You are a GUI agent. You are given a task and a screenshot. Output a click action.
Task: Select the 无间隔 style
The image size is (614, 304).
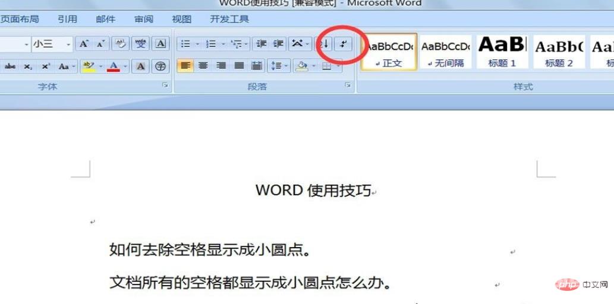(x=445, y=52)
